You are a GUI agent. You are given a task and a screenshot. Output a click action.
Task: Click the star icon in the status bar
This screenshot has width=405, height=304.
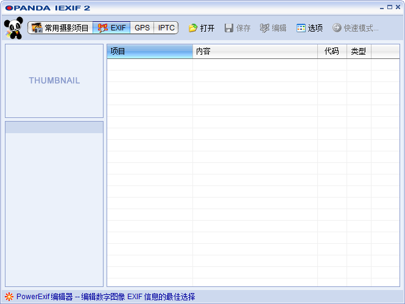tap(9, 297)
